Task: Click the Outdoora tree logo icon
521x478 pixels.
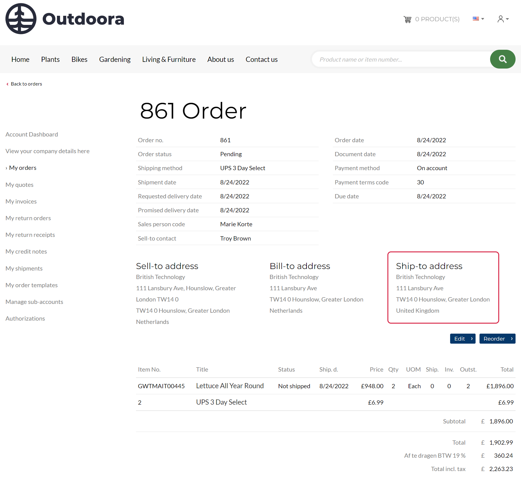Action: point(21,19)
